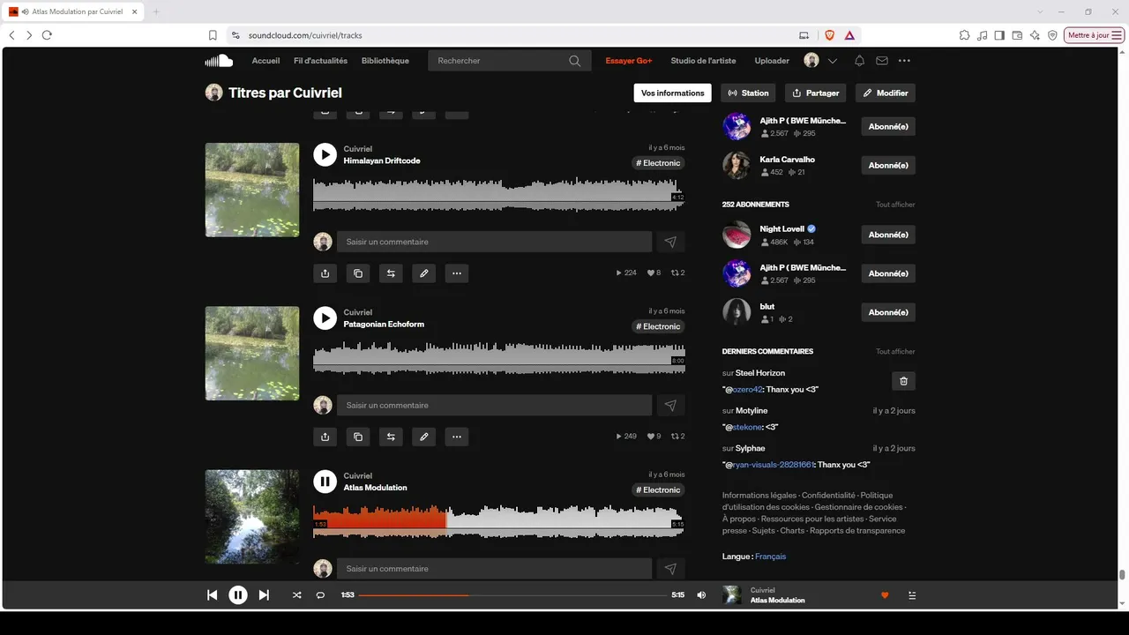Click the Vos informations button
This screenshot has height=635, width=1129.
click(x=673, y=93)
